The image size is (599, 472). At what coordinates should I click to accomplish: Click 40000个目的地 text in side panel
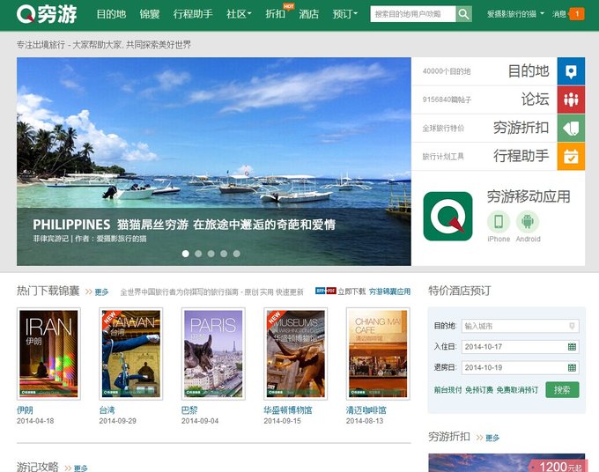tap(447, 71)
